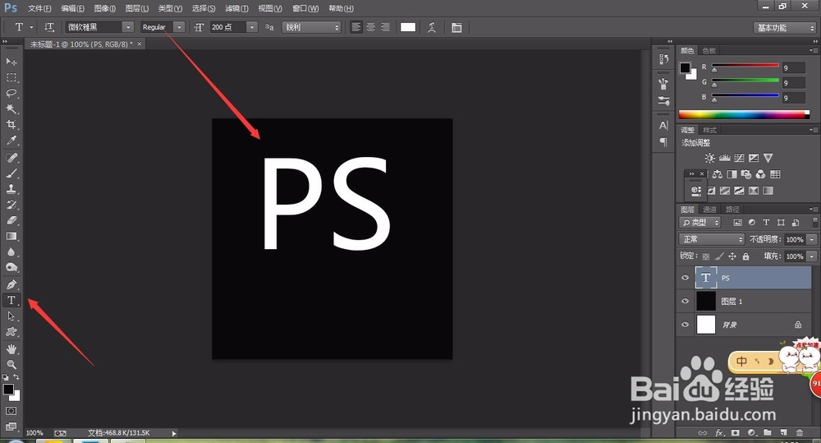This screenshot has width=821, height=443.
Task: Select the Blur tool
Action: coord(11,252)
